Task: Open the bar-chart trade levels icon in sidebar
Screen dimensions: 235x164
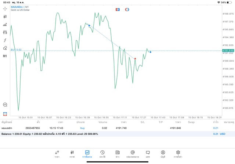Action: tap(5, 25)
